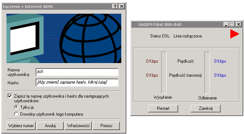
Task: Click Zamknij in the SAGEM window
Action: click(x=205, y=108)
